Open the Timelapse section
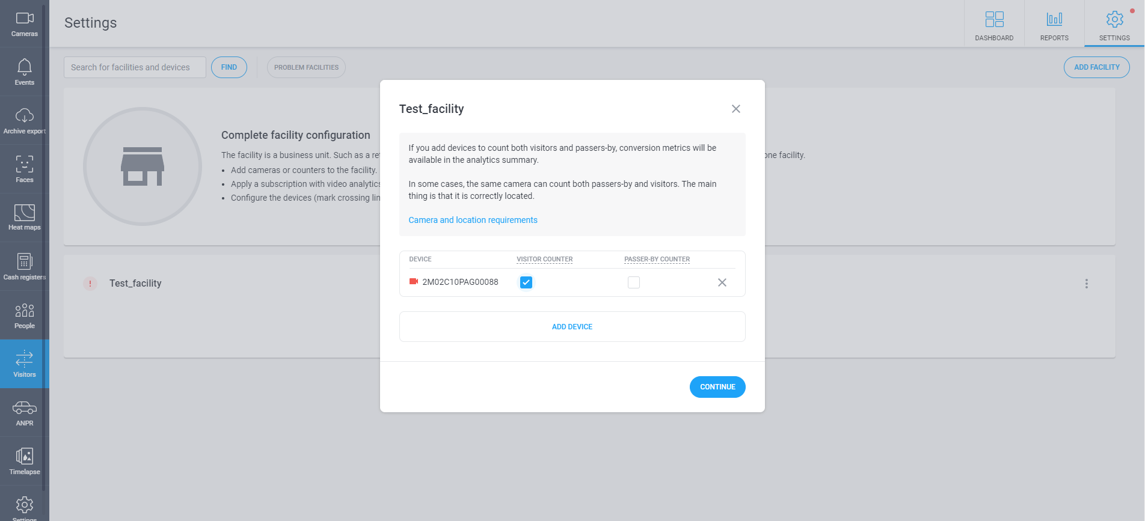 pyautogui.click(x=24, y=462)
